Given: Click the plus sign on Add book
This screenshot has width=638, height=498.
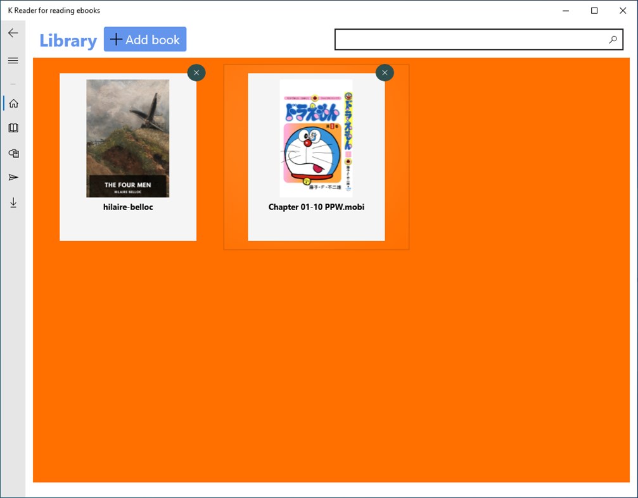Looking at the screenshot, I should pos(116,39).
